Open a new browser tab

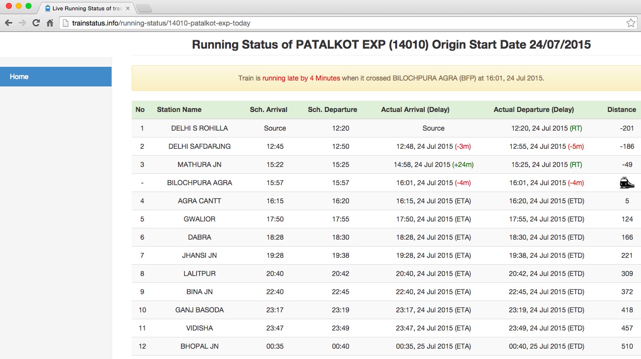click(144, 8)
